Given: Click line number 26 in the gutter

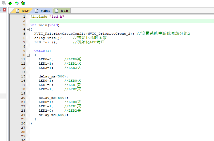Looking at the screenshot, I should click(x=23, y=123).
